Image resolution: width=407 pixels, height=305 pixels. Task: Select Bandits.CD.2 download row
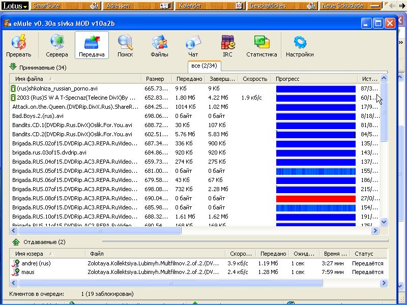[195, 134]
